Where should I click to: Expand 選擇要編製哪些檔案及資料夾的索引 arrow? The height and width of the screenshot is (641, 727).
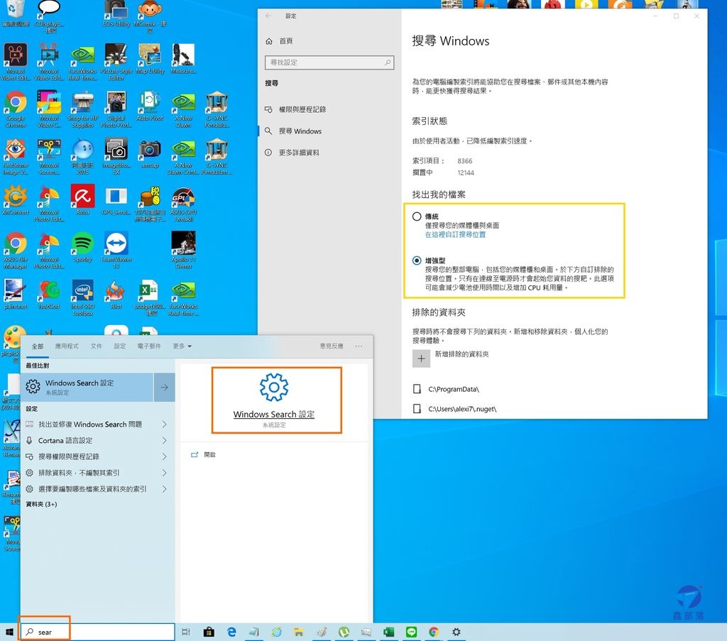click(x=164, y=489)
